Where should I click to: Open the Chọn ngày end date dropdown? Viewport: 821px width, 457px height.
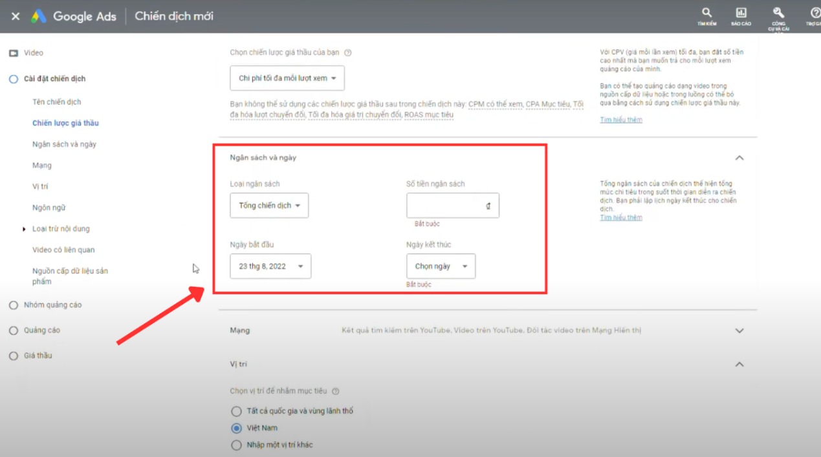(x=441, y=266)
